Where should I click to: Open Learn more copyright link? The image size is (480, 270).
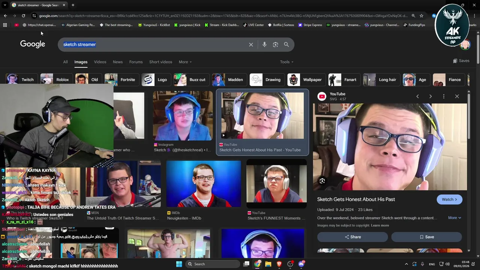(x=380, y=225)
